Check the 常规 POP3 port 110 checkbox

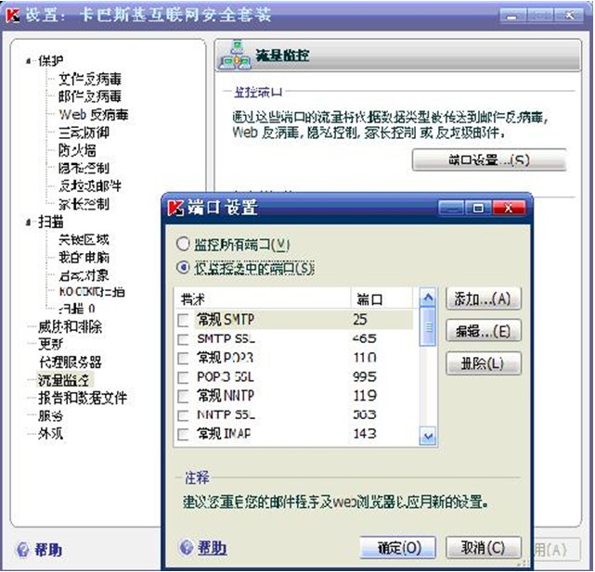[x=183, y=358]
